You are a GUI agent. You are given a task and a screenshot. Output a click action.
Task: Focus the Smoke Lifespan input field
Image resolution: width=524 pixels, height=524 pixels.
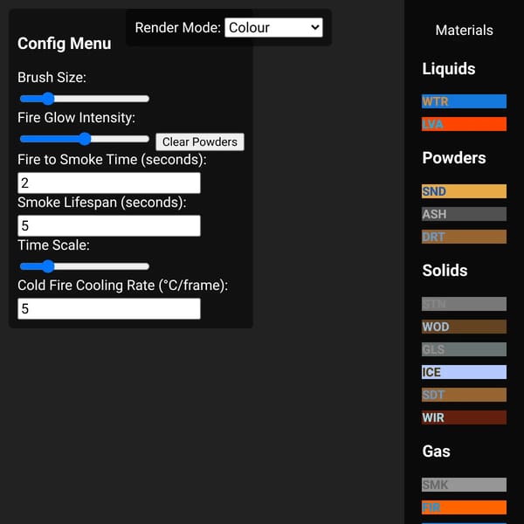coord(109,225)
